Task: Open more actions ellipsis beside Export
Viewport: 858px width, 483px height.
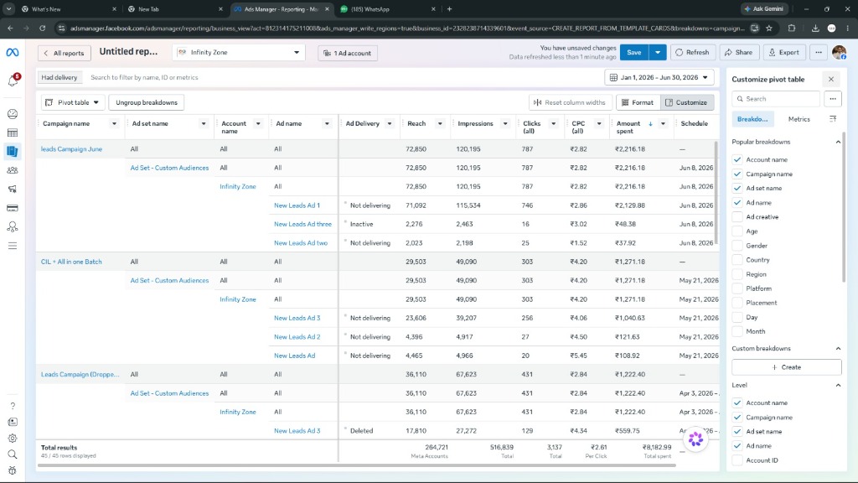Action: (x=818, y=53)
